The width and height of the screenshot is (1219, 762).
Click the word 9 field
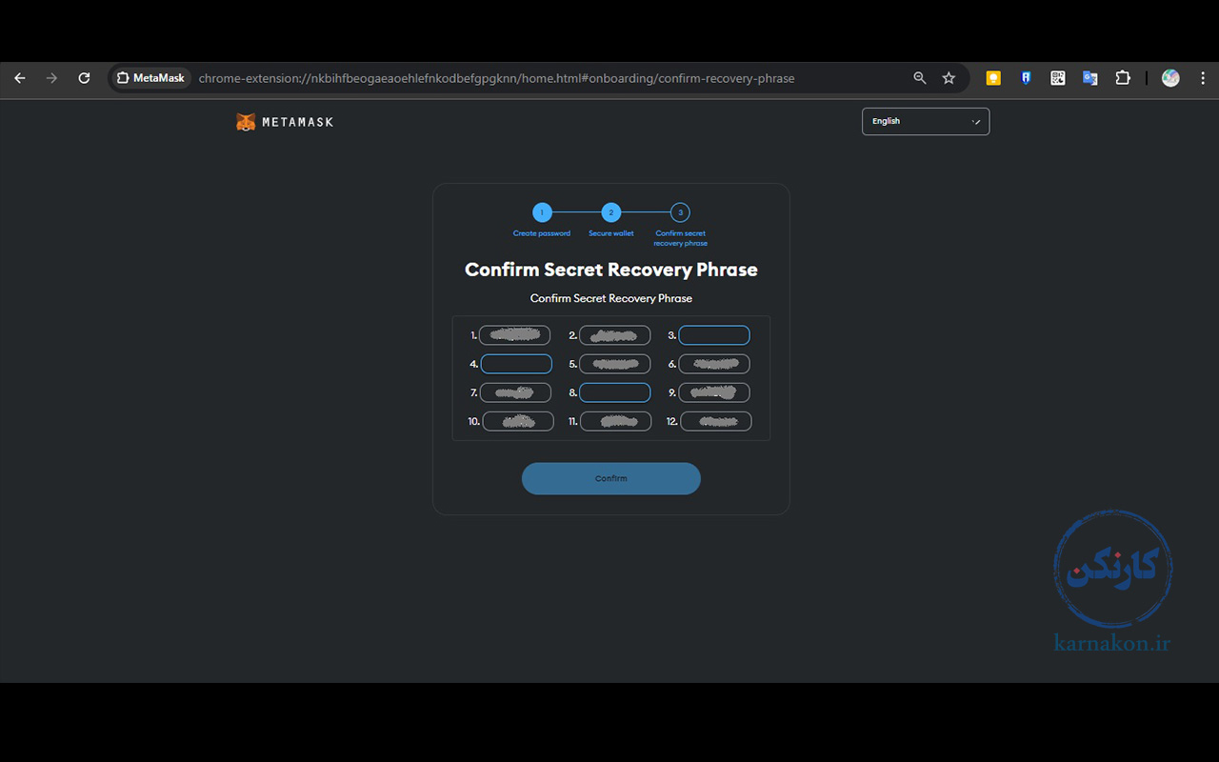pyautogui.click(x=714, y=392)
